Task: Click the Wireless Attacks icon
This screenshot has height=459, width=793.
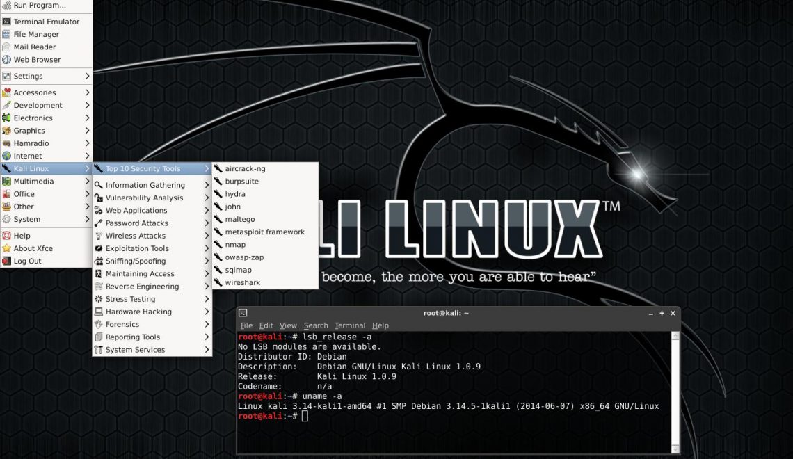Action: [x=99, y=236]
